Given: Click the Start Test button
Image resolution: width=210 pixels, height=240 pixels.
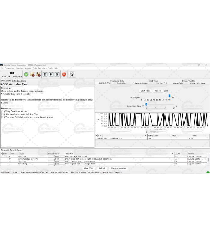Looking at the screenshot, I should click(x=145, y=91).
